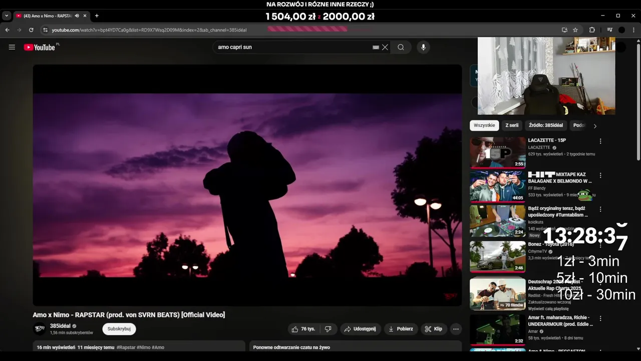Create a clip with Klip button
The height and width of the screenshot is (361, 641).
click(434, 329)
